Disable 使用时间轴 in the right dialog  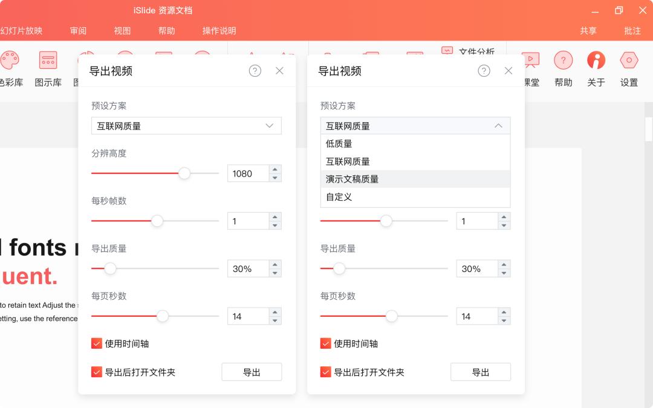[x=326, y=343]
